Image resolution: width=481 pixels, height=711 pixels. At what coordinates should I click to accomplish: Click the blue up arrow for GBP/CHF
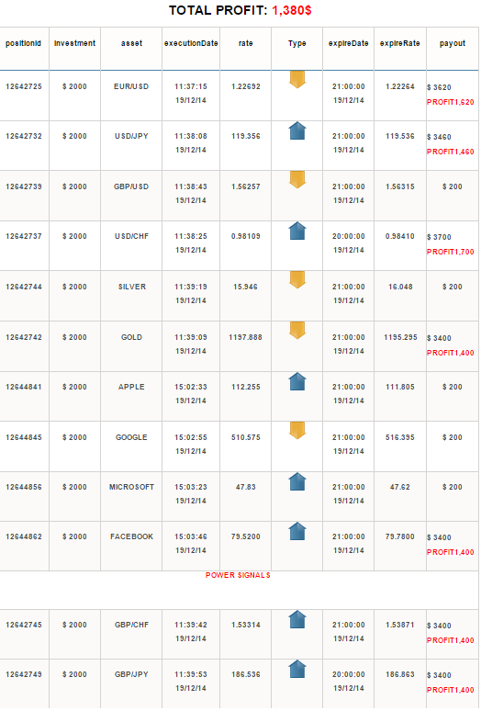click(297, 619)
